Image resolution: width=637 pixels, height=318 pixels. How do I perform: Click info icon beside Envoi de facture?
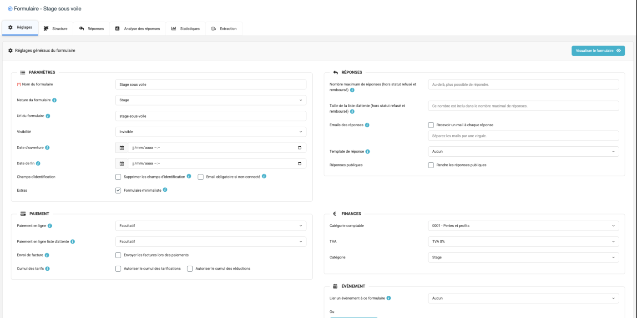pyautogui.click(x=47, y=255)
